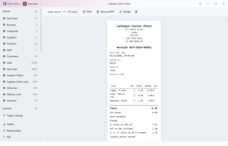Image resolution: width=228 pixels, height=146 pixels.
Task: Click the Lager, 4 cans item row
Action: click(x=134, y=90)
